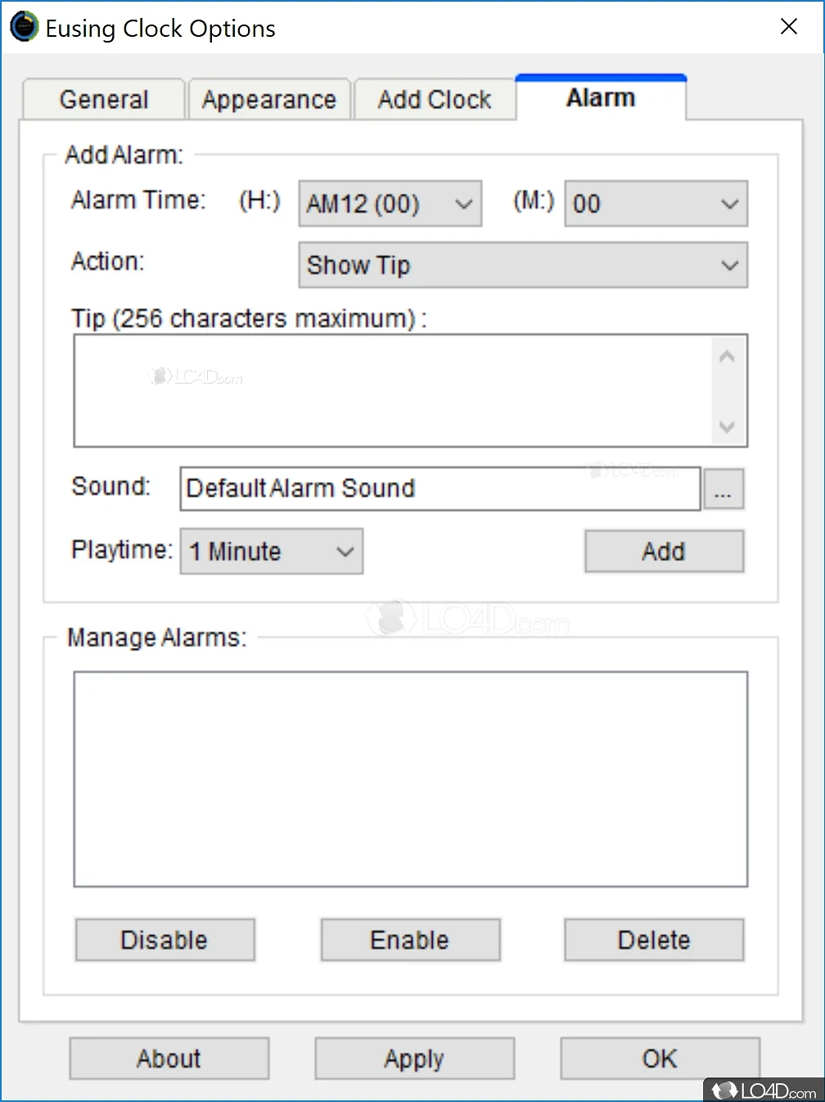Open the Add Clock tab
This screenshot has height=1102, width=825.
pos(435,100)
